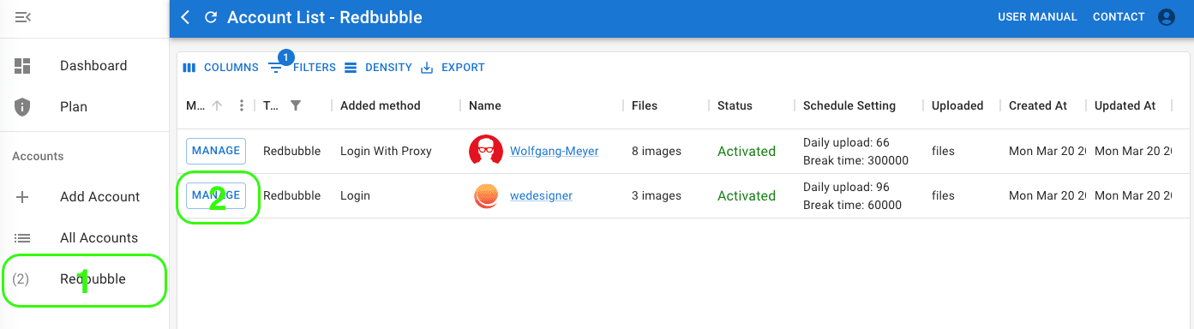Screen dimensions: 1194x329
Task: Sort by Uploaded column header
Action: (x=957, y=106)
